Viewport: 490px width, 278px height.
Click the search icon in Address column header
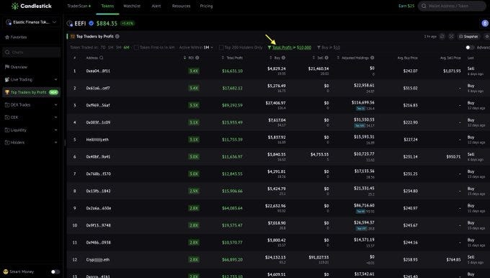[102, 58]
